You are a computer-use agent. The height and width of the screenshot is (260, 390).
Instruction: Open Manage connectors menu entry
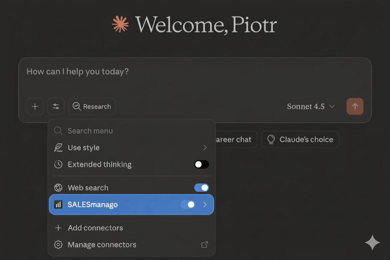tap(102, 245)
